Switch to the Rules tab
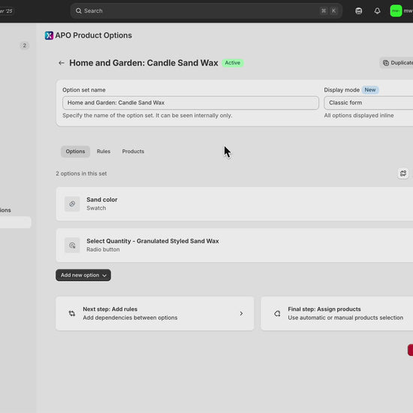413x413 pixels. click(x=104, y=152)
